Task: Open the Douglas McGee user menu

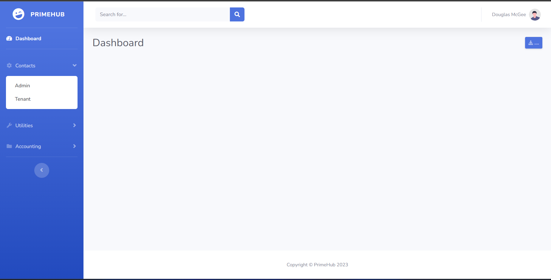Action: [509, 15]
